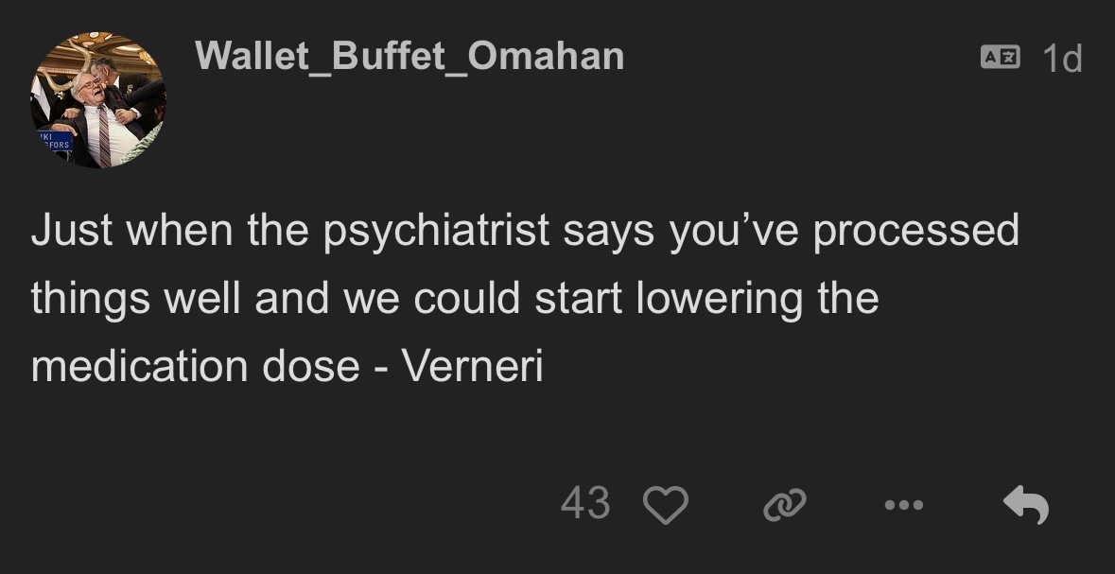Reply using the curved arrow icon
Screen dimensions: 1115x574
1026,505
